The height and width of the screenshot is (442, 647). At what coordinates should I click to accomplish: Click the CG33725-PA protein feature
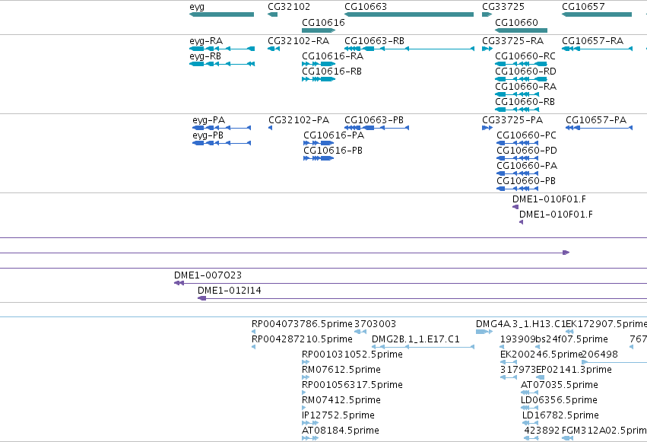pyautogui.click(x=487, y=128)
